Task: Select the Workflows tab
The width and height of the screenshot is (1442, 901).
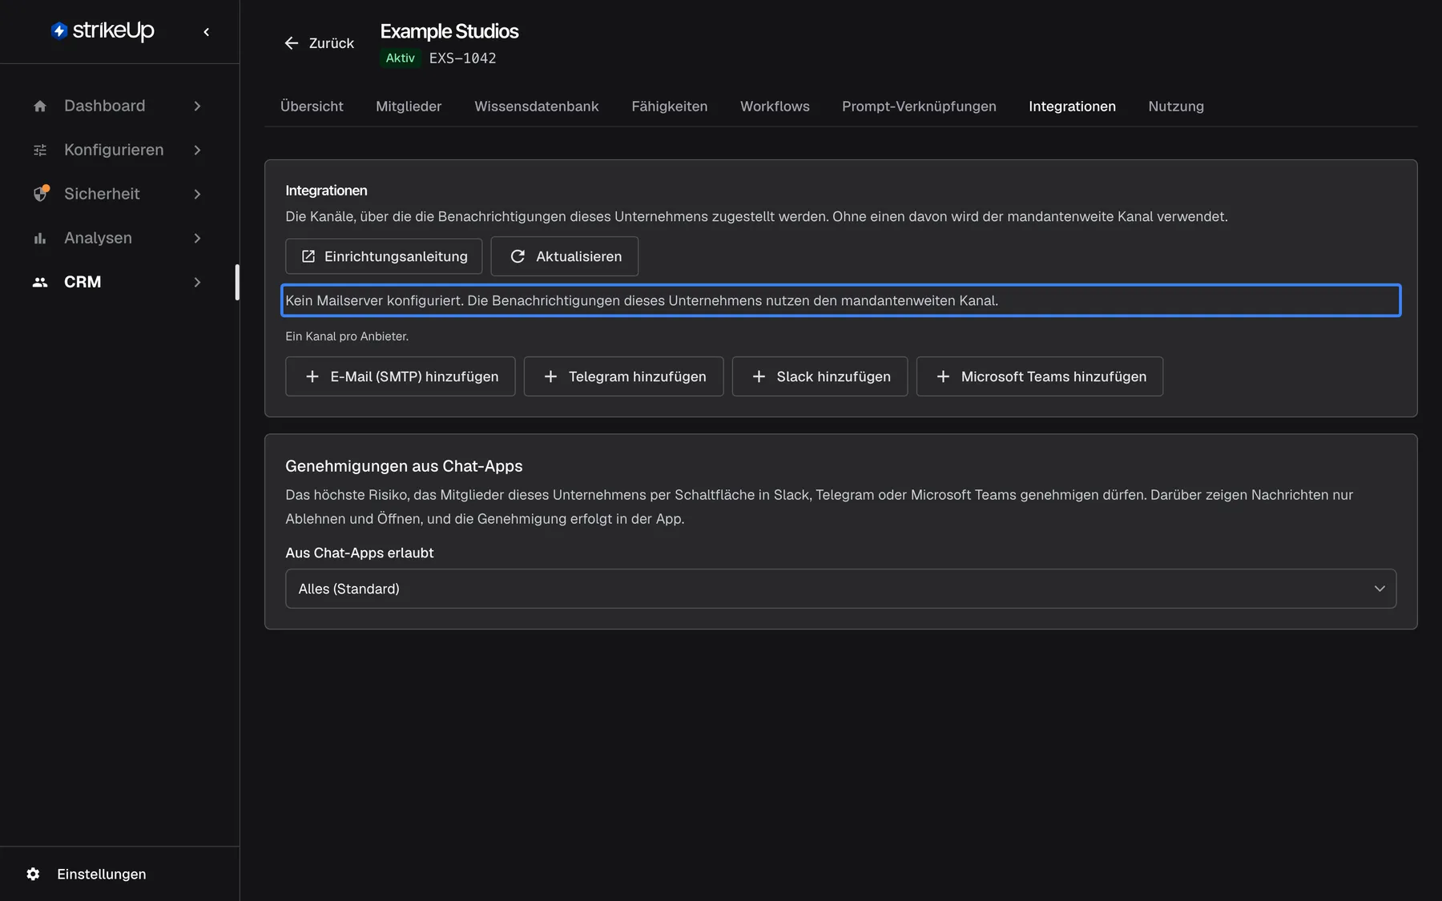Action: click(x=775, y=107)
